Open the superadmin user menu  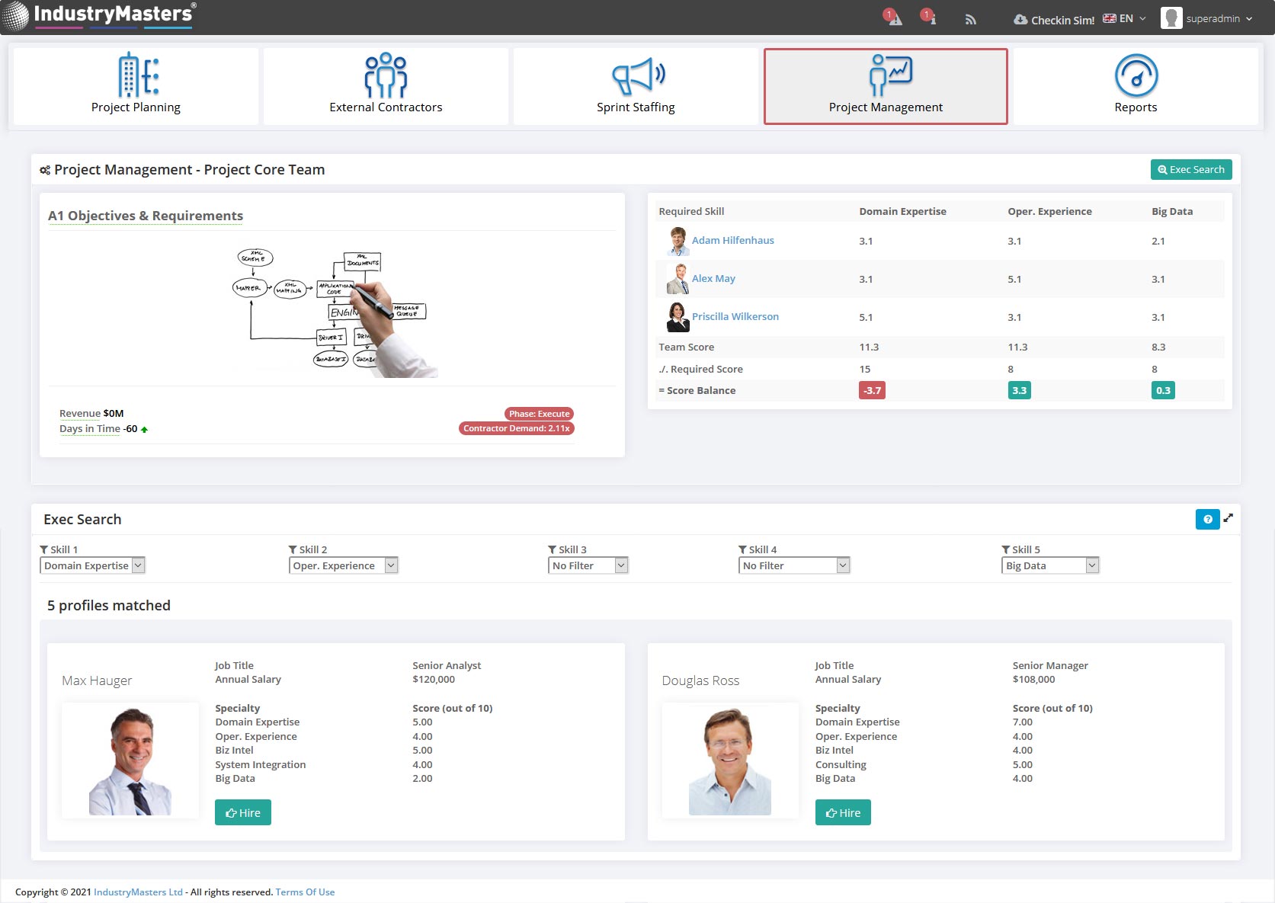tap(1207, 19)
